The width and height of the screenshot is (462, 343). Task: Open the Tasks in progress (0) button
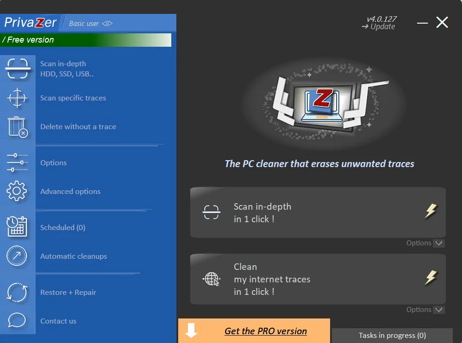coord(392,335)
